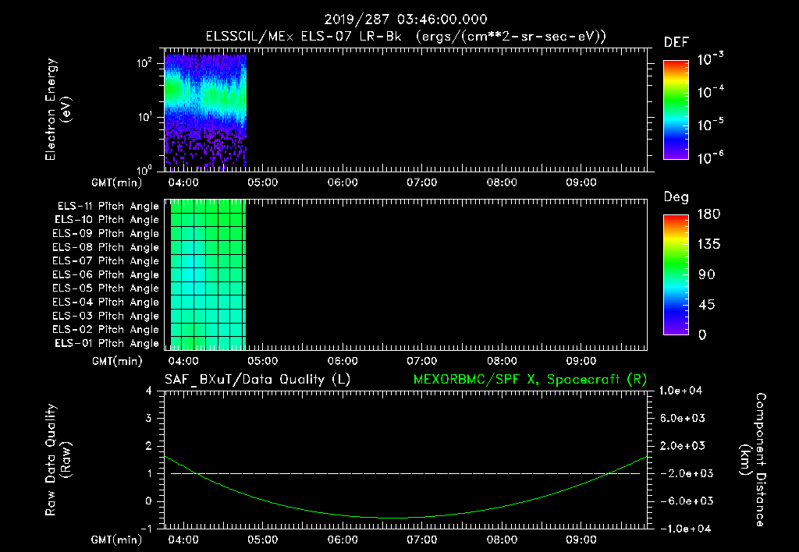Click the 1.0e+04 right axis value
Viewport: 799px width, 552px height.
click(680, 391)
